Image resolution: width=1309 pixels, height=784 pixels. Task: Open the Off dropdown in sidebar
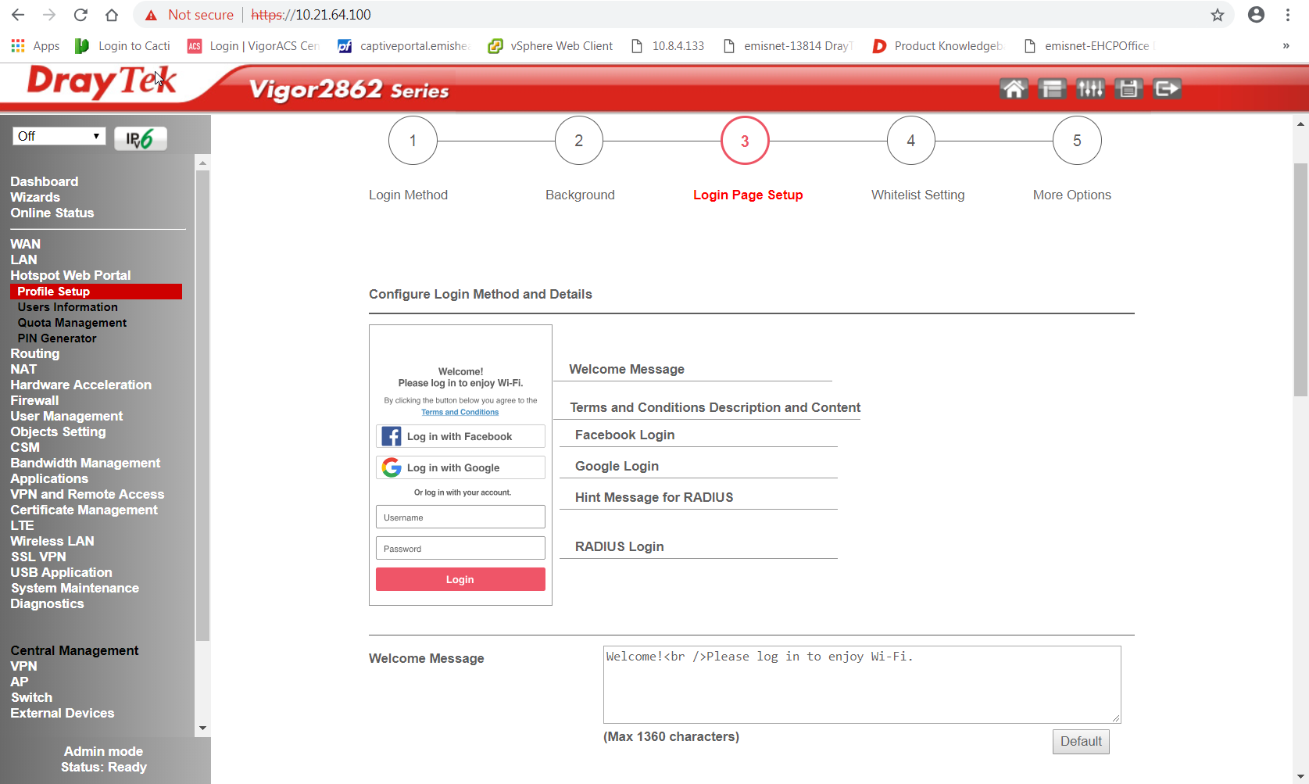(x=59, y=136)
